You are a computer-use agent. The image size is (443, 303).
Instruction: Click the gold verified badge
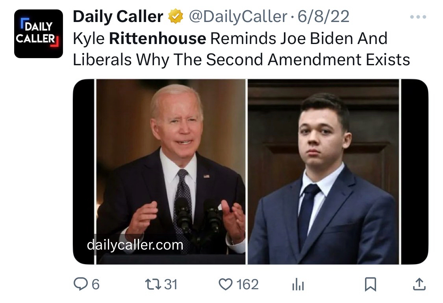tap(176, 17)
